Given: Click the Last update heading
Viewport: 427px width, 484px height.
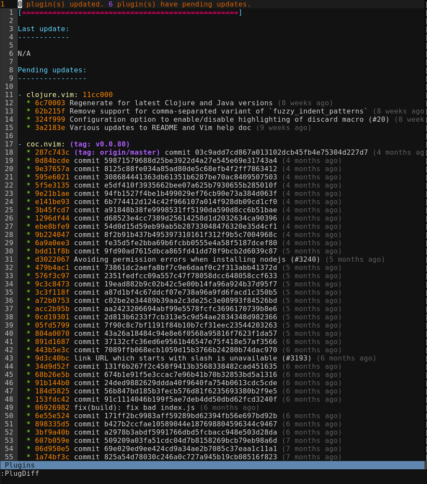Looking at the screenshot, I should coord(43,29).
